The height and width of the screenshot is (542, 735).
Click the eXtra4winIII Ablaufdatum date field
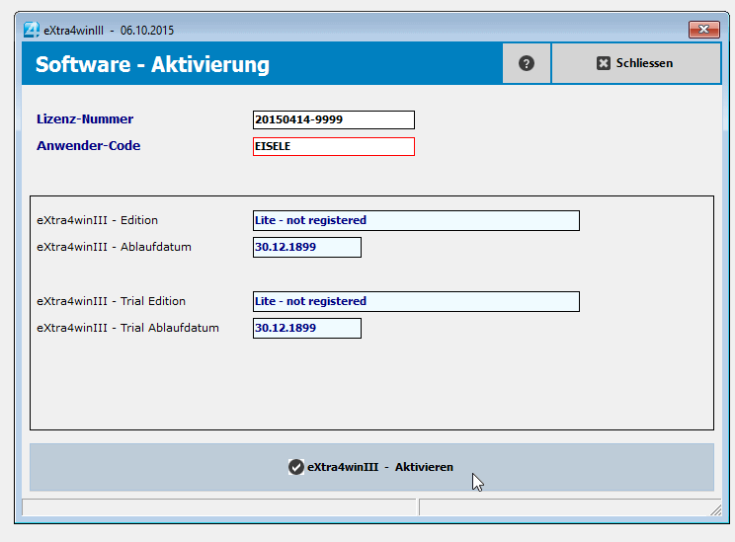pyautogui.click(x=306, y=247)
